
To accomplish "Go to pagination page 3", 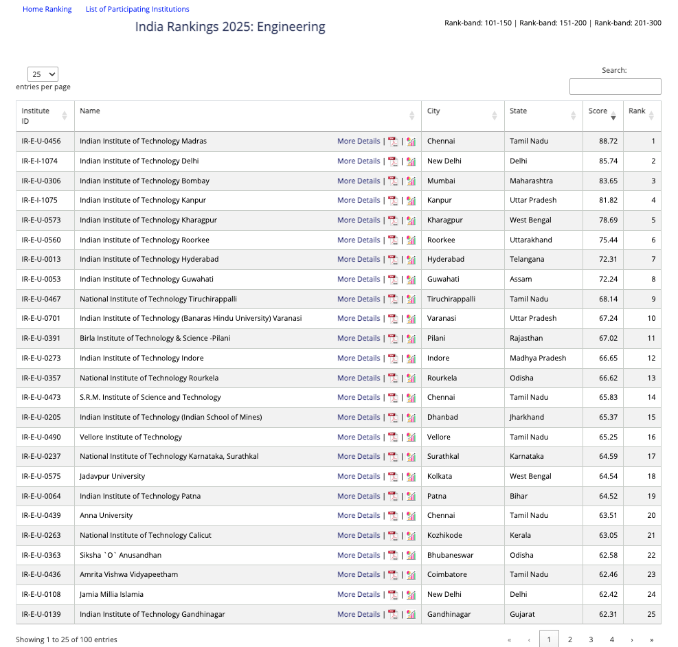I will click(591, 639).
